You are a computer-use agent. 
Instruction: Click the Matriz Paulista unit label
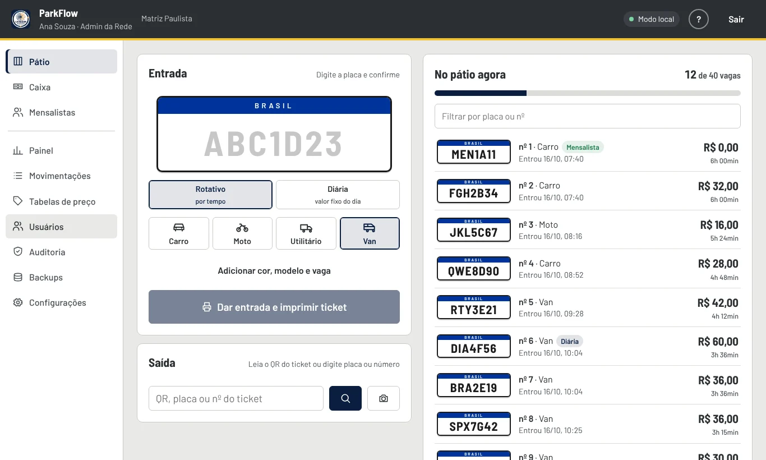pyautogui.click(x=167, y=19)
